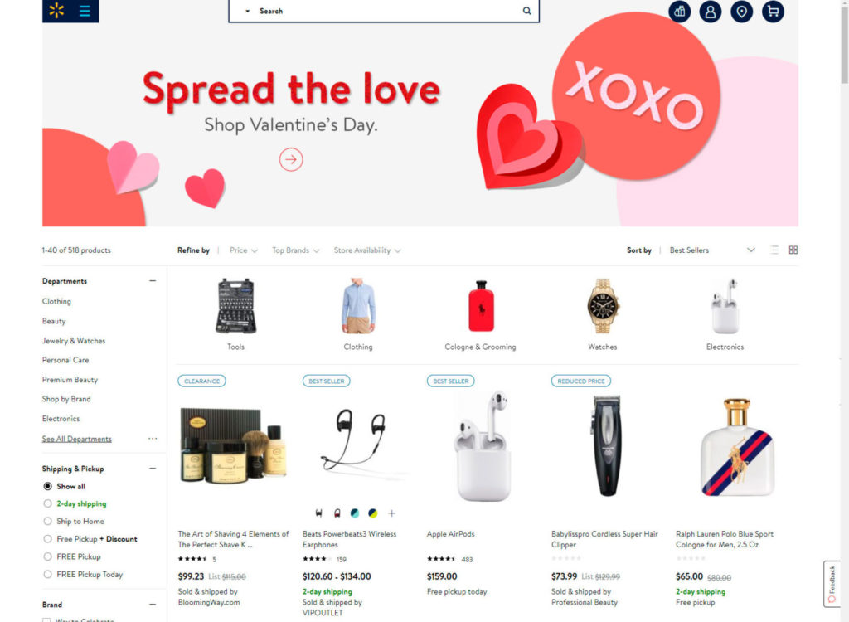Screen dimensions: 849x622
Task: Choose the yellow-blue Powerbeats color swatch
Action: point(372,513)
